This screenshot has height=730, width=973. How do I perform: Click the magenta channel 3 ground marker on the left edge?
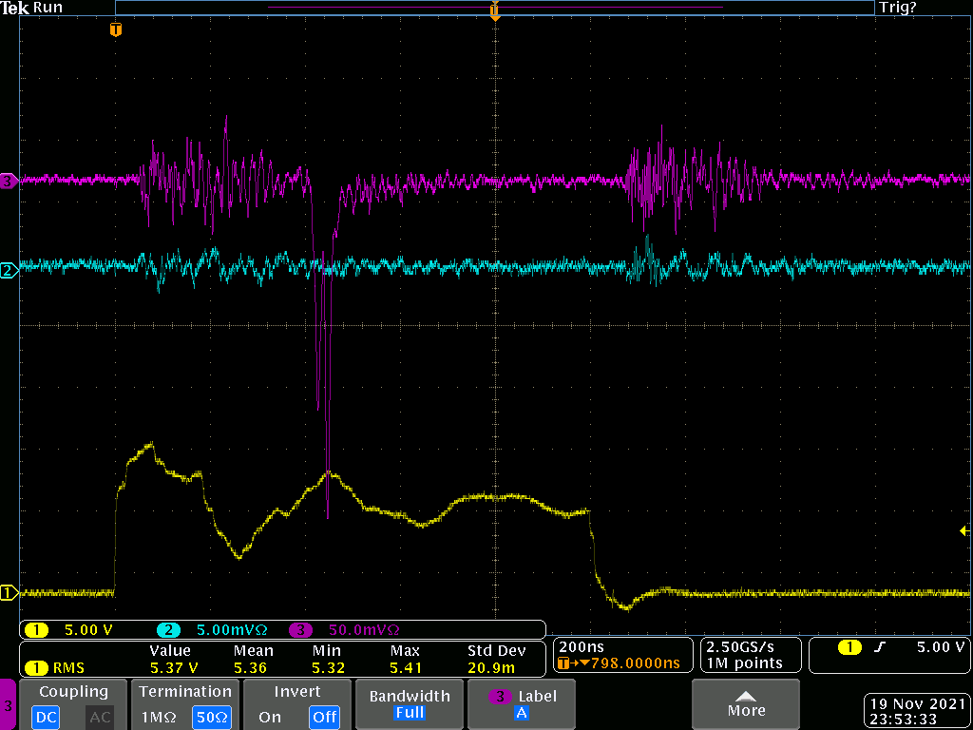point(8,179)
